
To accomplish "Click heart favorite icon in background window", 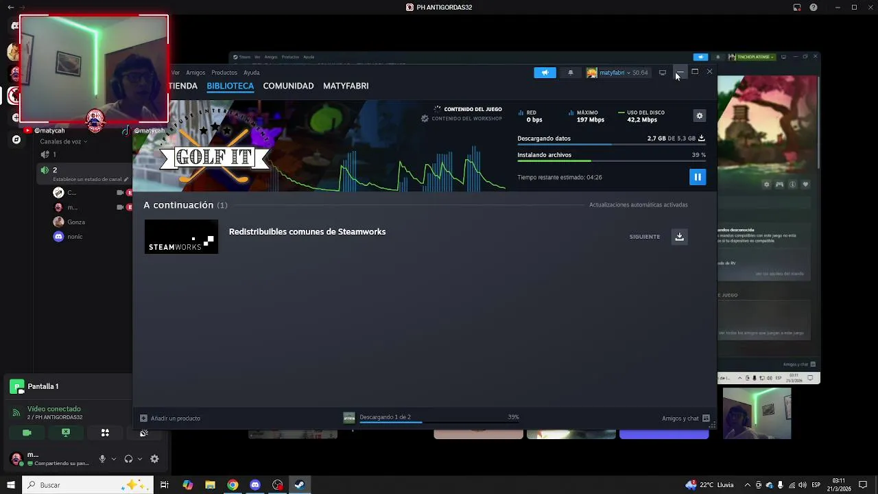I will 805,184.
